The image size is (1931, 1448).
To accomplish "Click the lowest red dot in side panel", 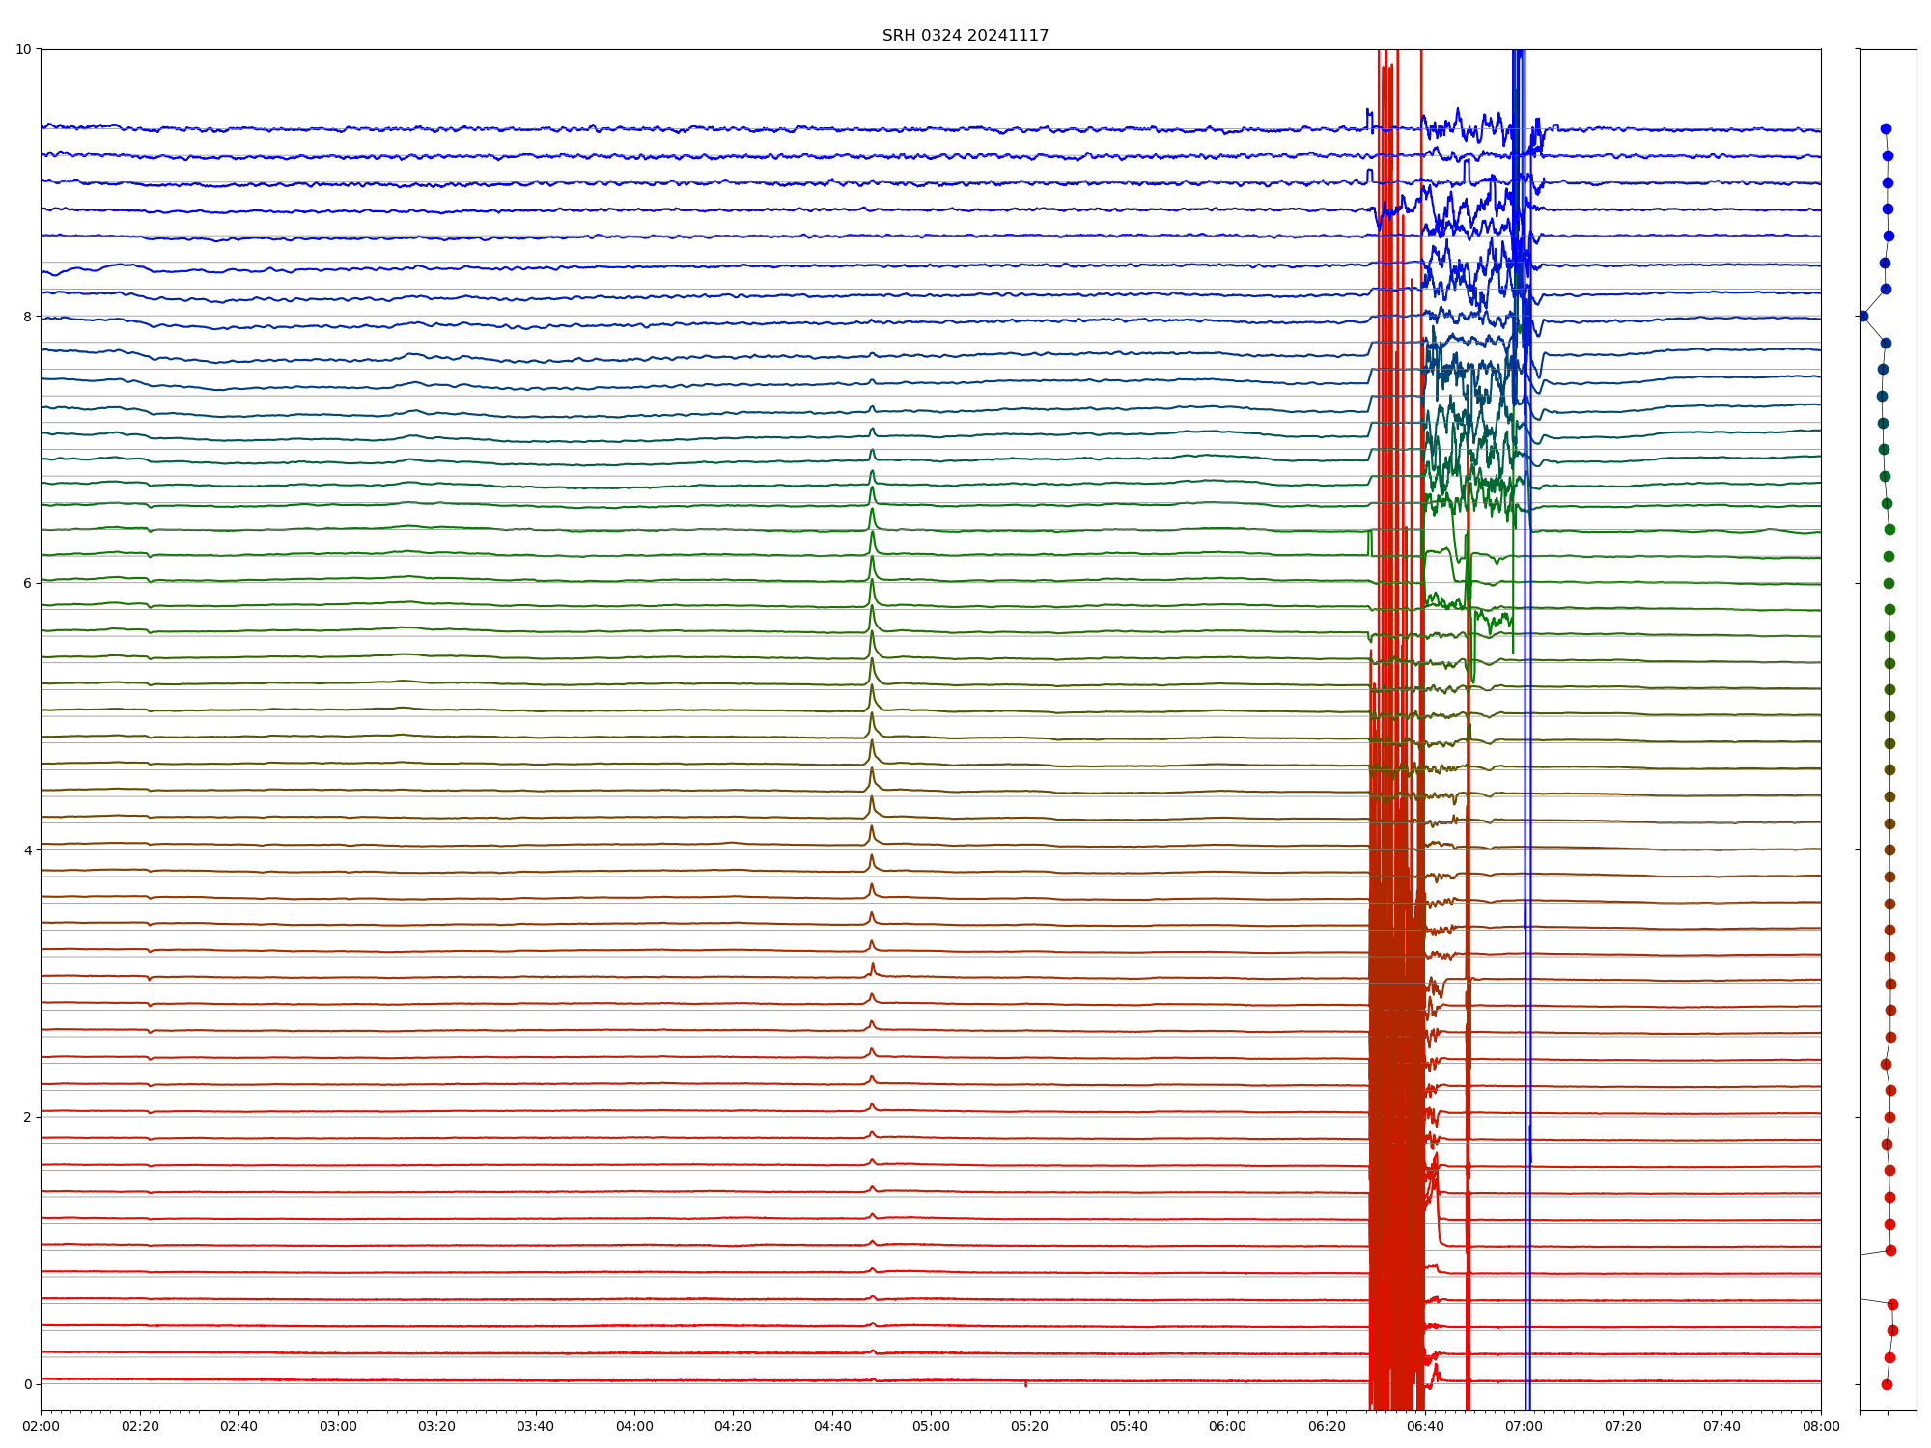I will [x=1887, y=1384].
